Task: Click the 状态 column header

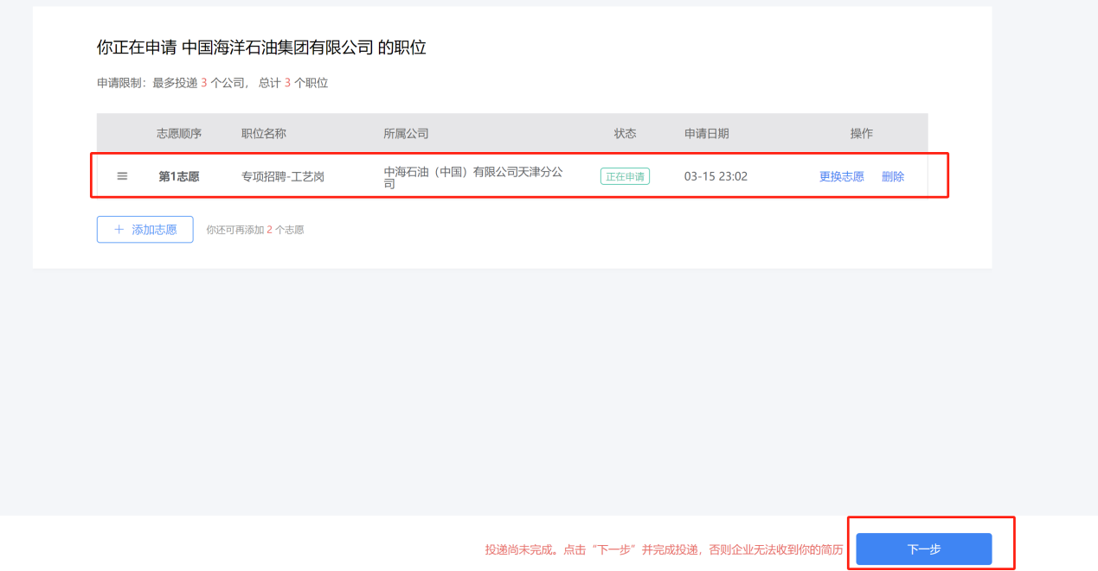Action: (x=625, y=133)
